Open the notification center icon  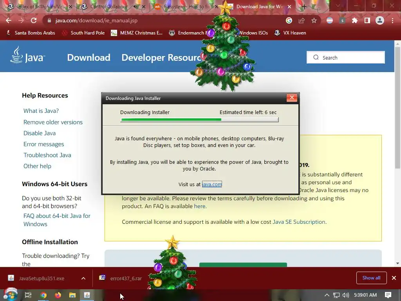388,295
